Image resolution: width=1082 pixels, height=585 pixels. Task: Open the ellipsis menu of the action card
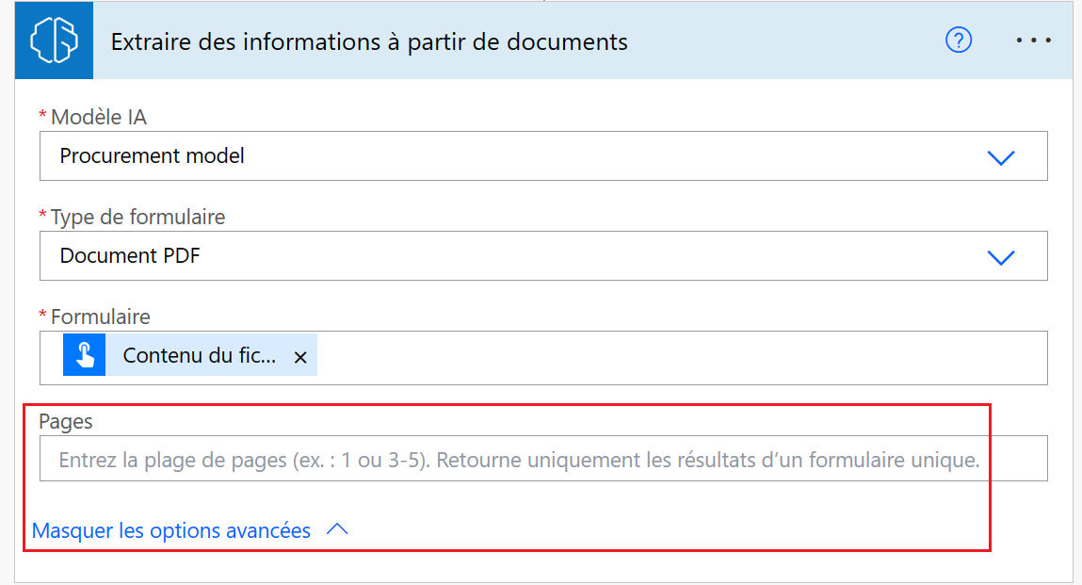click(x=1033, y=40)
